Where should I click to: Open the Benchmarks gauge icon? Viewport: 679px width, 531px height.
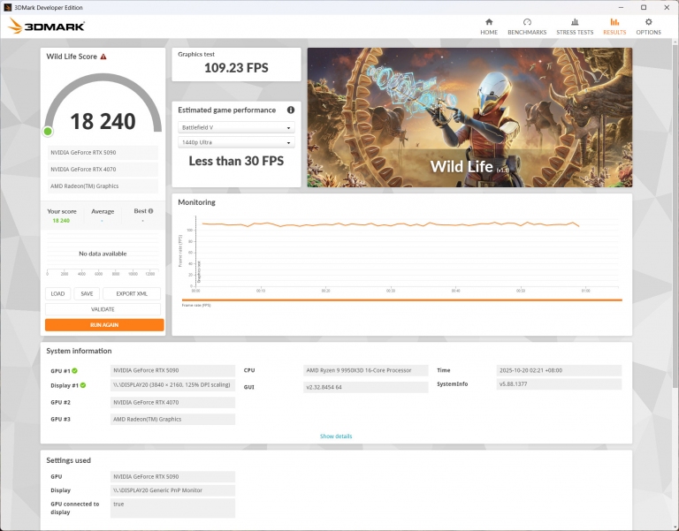tap(527, 22)
